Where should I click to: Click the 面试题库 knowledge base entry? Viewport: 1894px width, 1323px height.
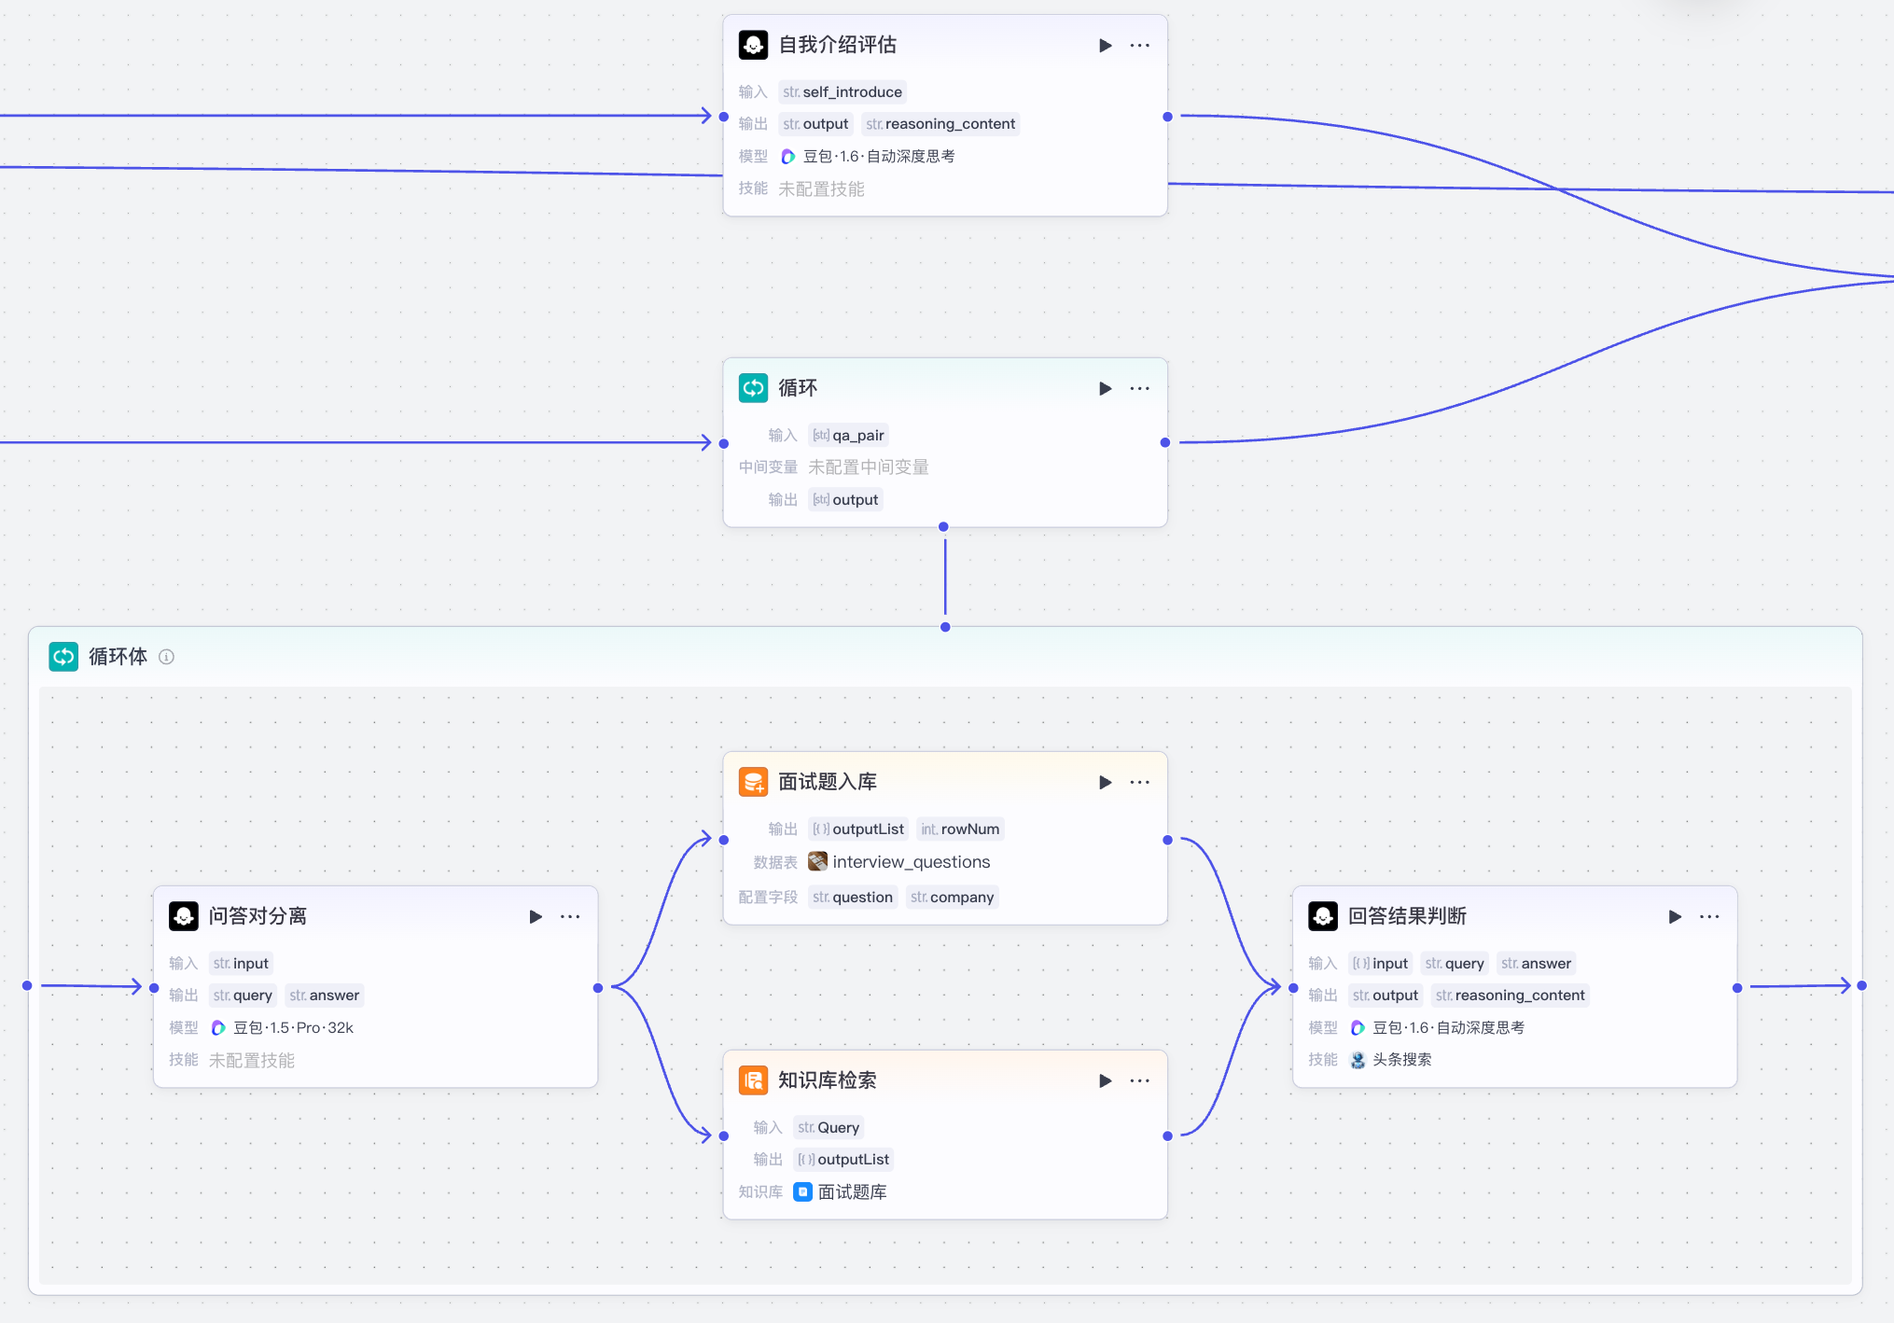point(850,1191)
